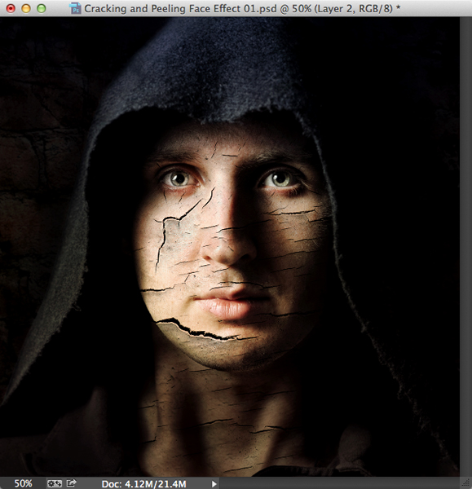Click the zoom percentage field showing 50%

click(23, 483)
